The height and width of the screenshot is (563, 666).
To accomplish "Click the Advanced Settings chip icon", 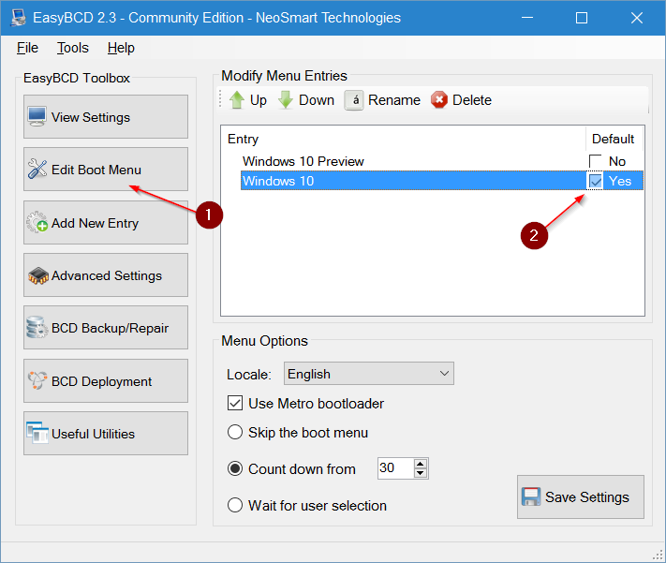I will [x=37, y=275].
